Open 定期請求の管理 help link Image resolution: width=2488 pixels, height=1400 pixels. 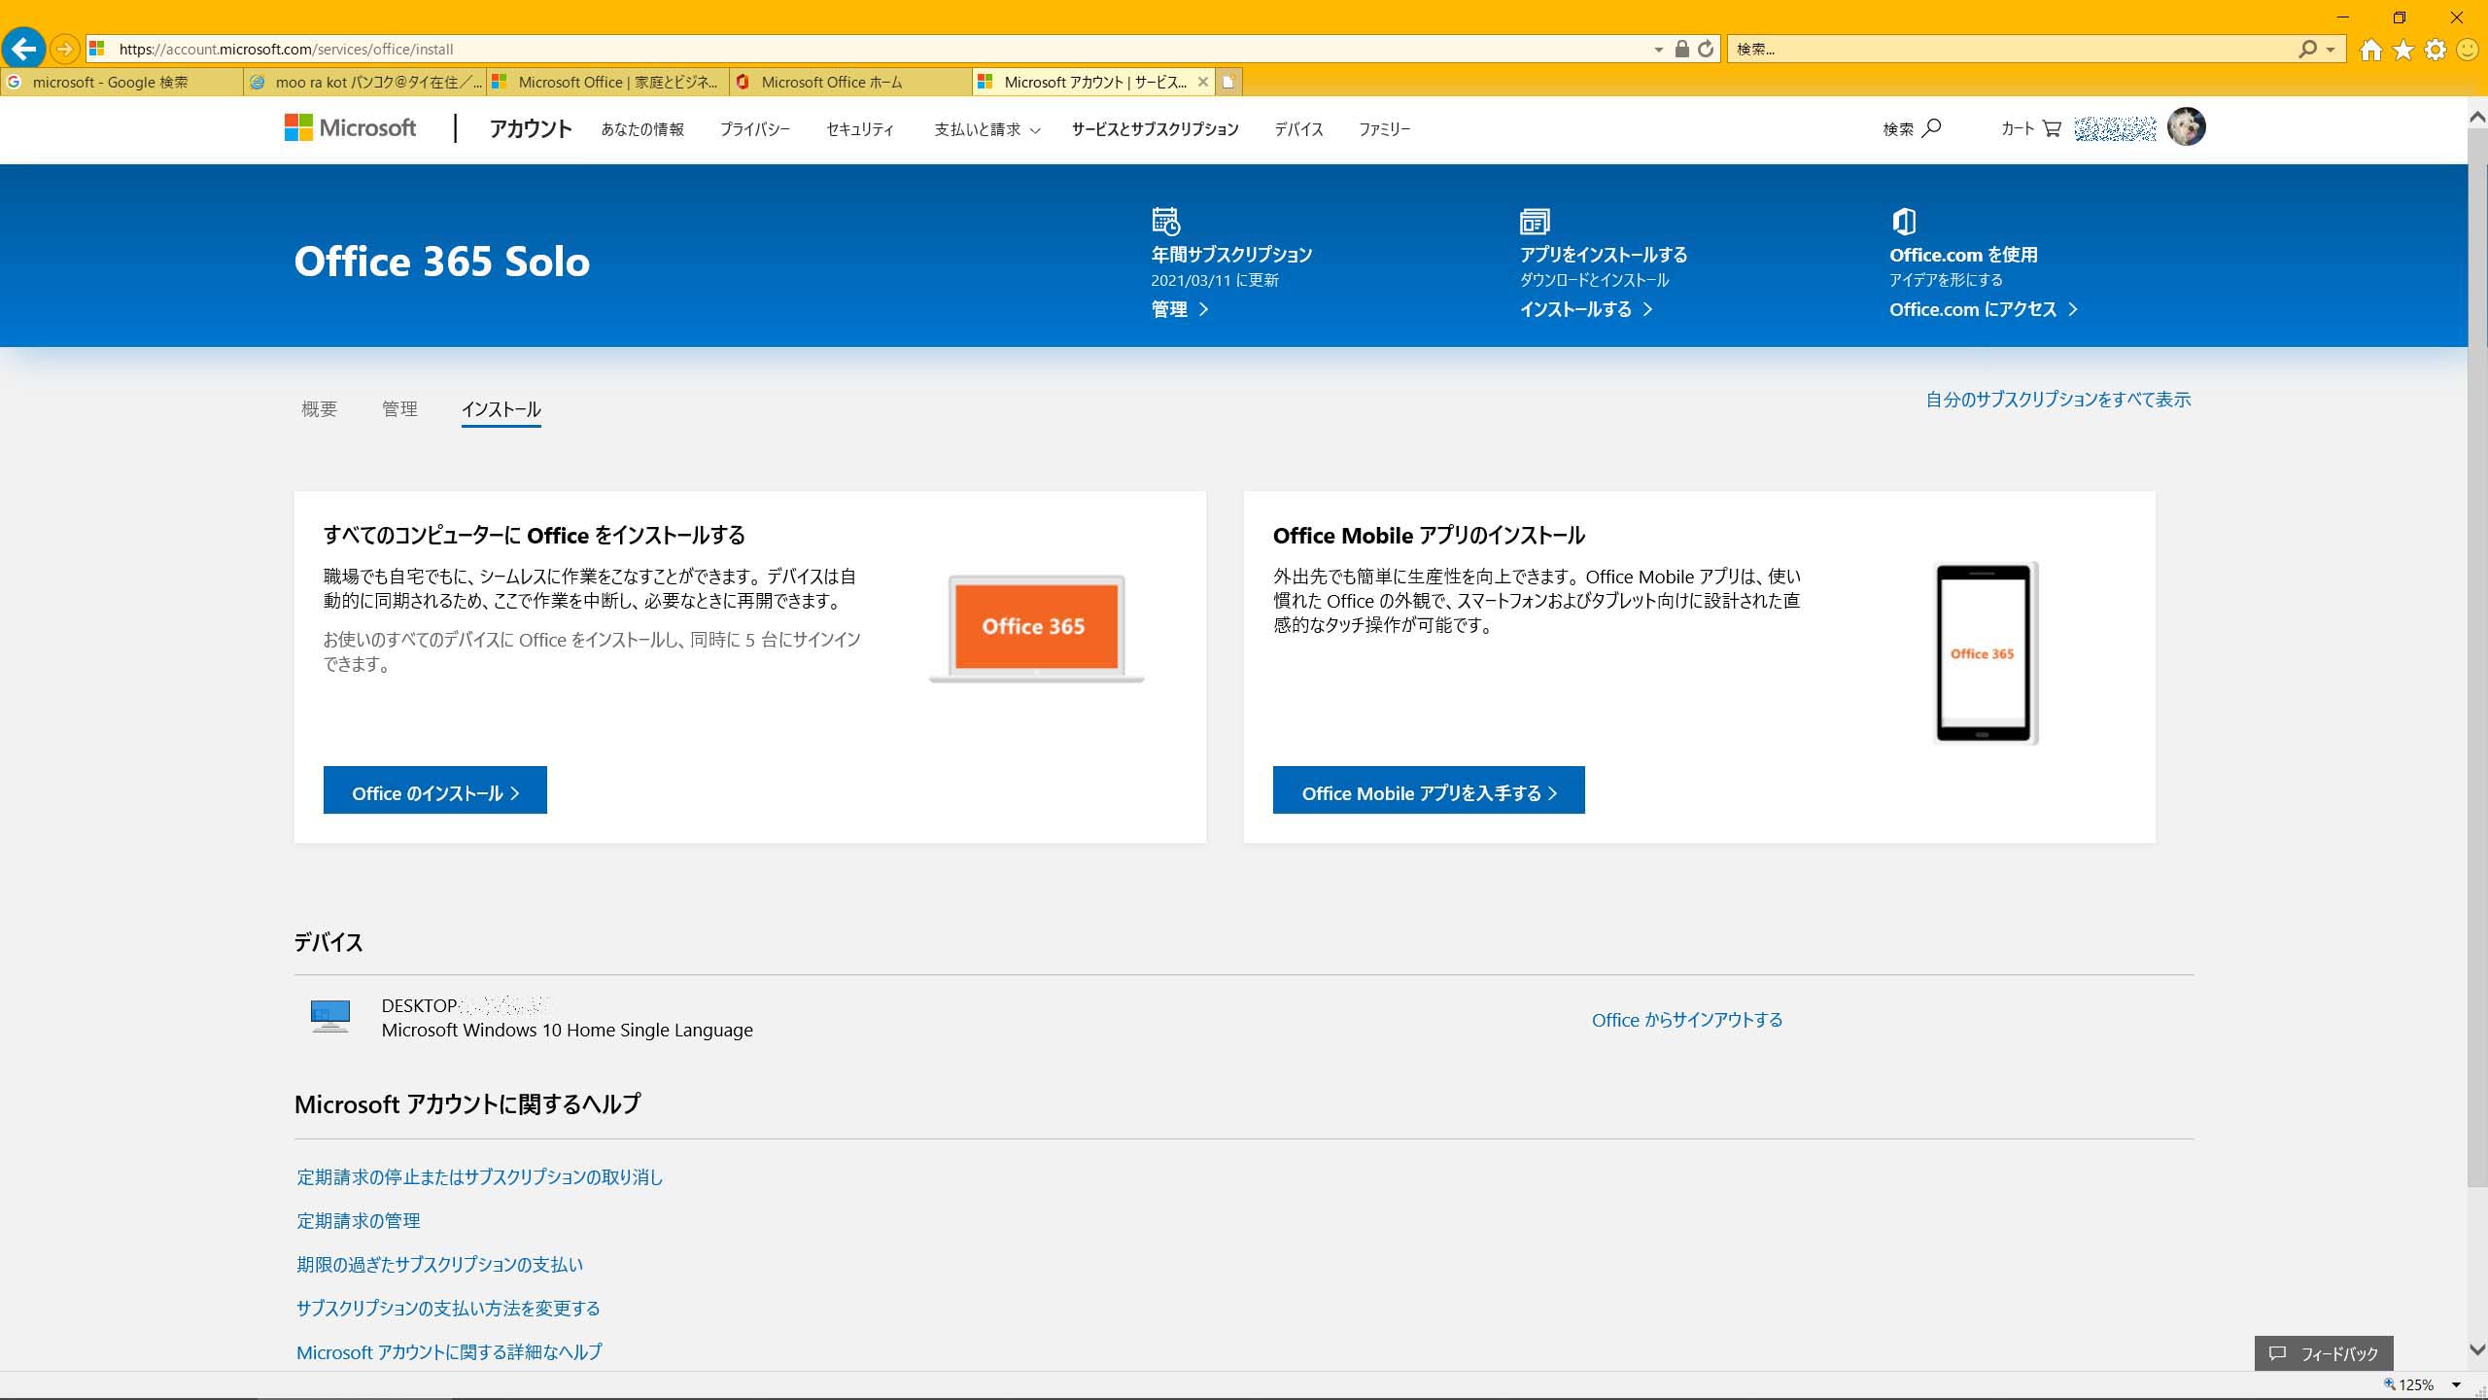(x=359, y=1221)
